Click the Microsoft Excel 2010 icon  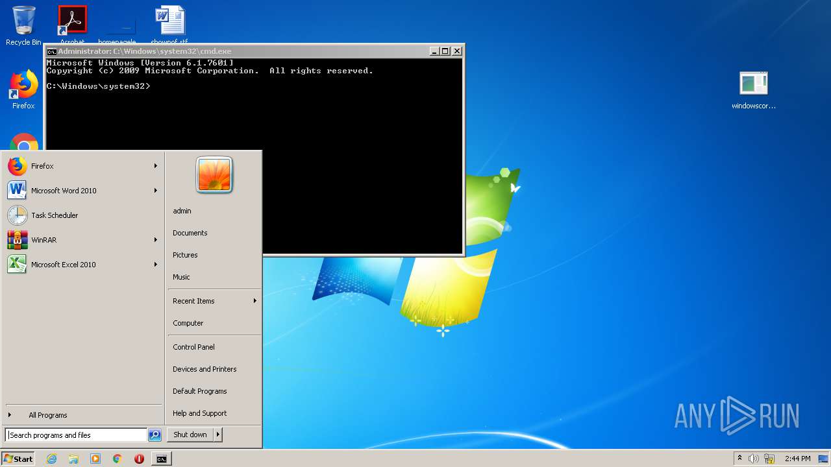pyautogui.click(x=18, y=265)
